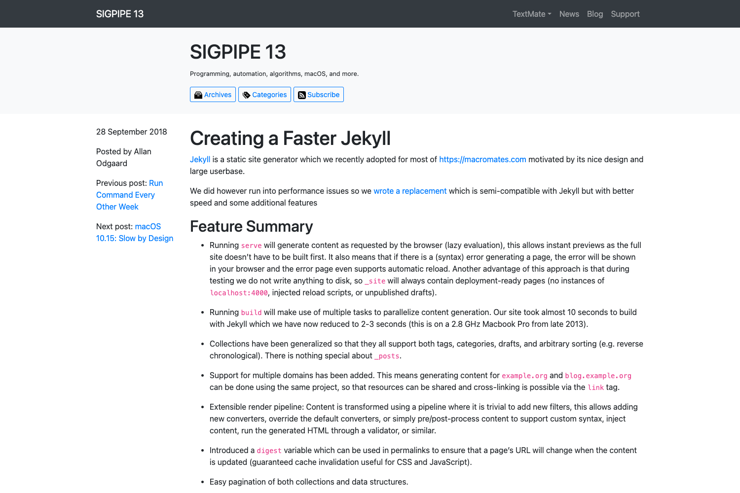Click the 'localhost:4000' code text
Viewport: 740px width, 493px height.
click(x=239, y=293)
